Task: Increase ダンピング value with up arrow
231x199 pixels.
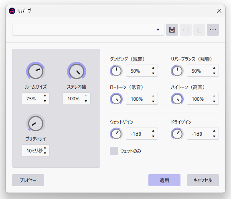Action: (x=153, y=68)
